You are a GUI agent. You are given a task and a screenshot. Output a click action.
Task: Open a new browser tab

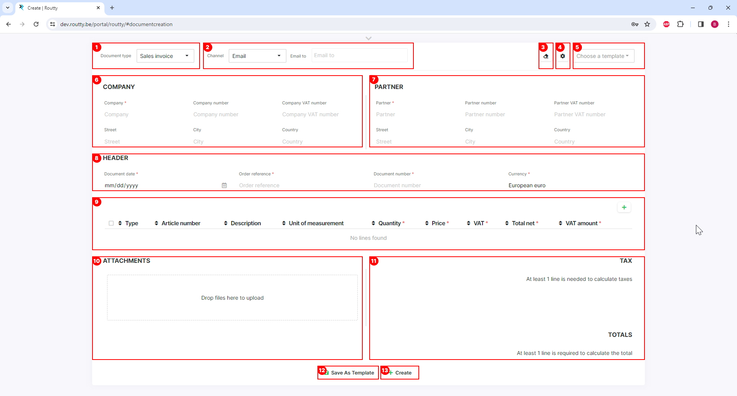[x=112, y=8]
